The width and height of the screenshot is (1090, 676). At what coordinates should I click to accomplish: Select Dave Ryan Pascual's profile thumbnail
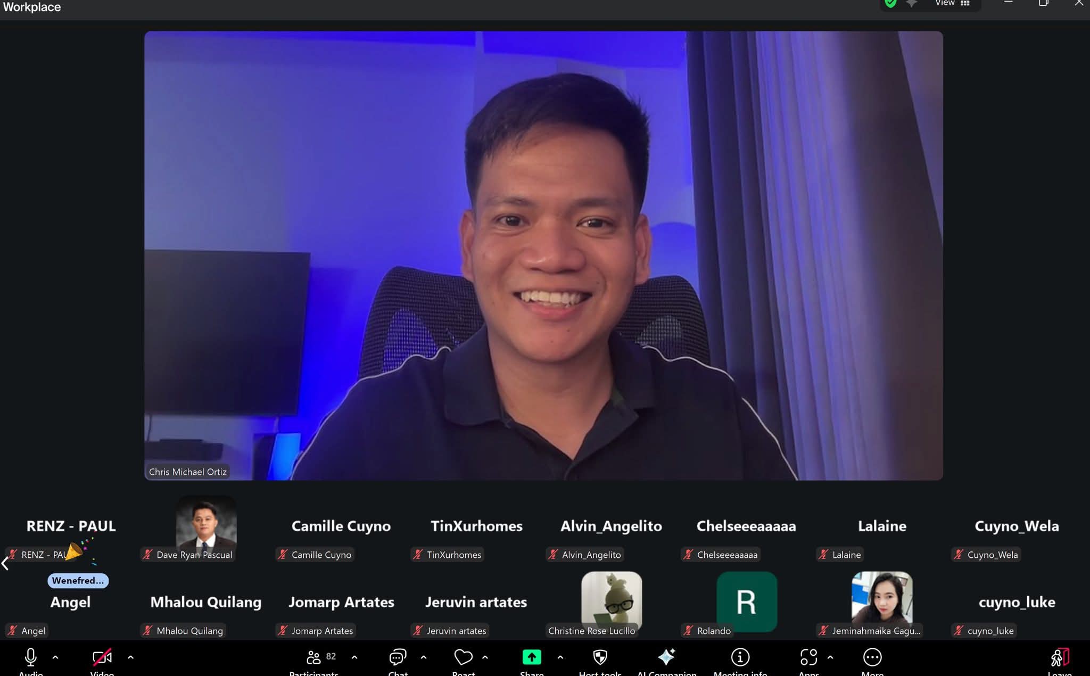tap(207, 525)
